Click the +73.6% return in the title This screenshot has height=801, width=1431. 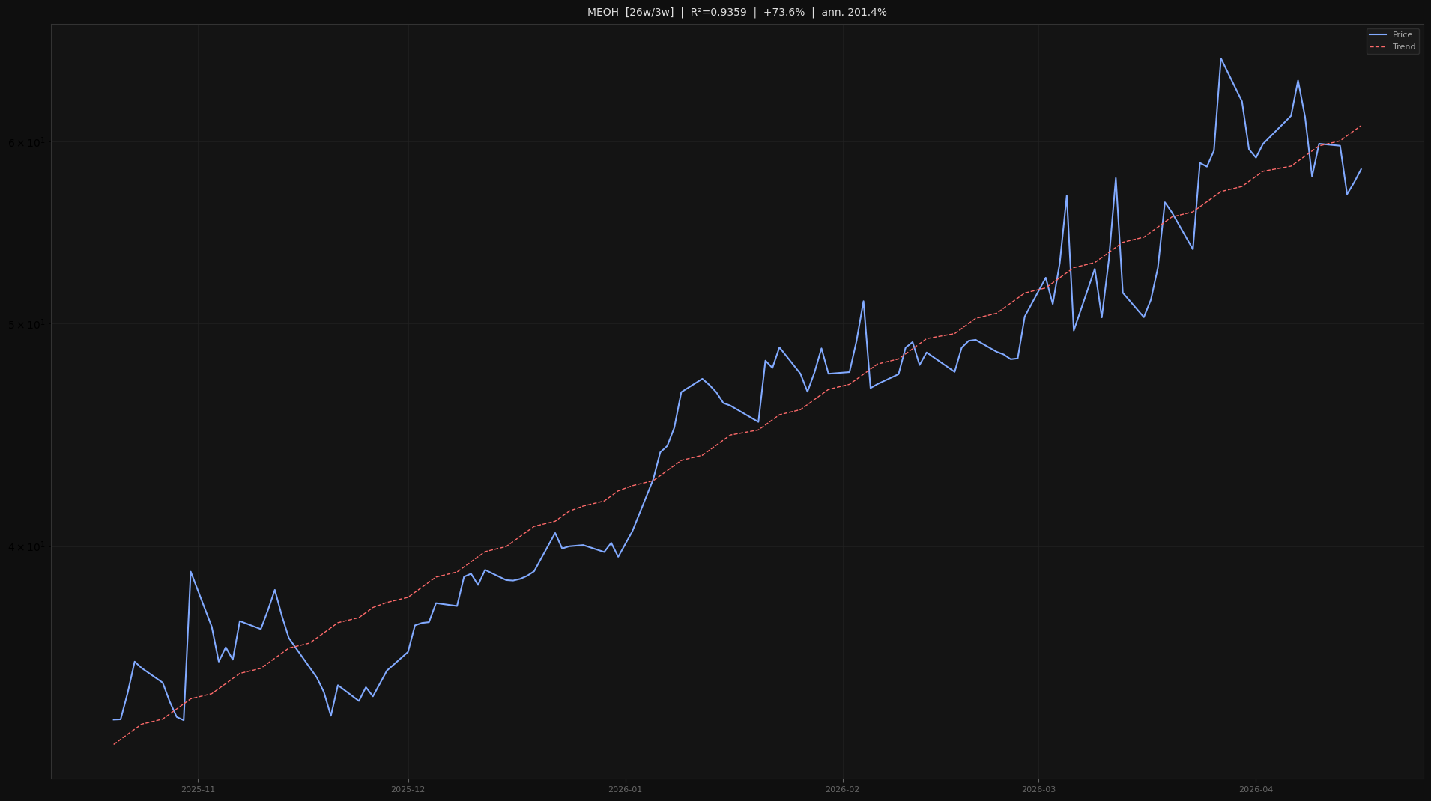pos(784,13)
